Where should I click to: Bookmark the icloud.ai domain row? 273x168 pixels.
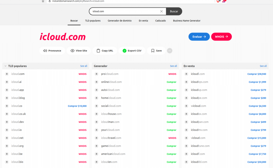[7, 82]
